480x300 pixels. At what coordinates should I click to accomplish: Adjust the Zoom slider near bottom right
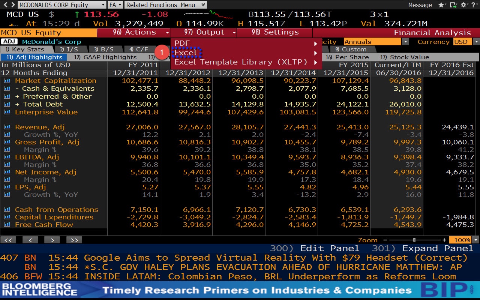click(414, 240)
